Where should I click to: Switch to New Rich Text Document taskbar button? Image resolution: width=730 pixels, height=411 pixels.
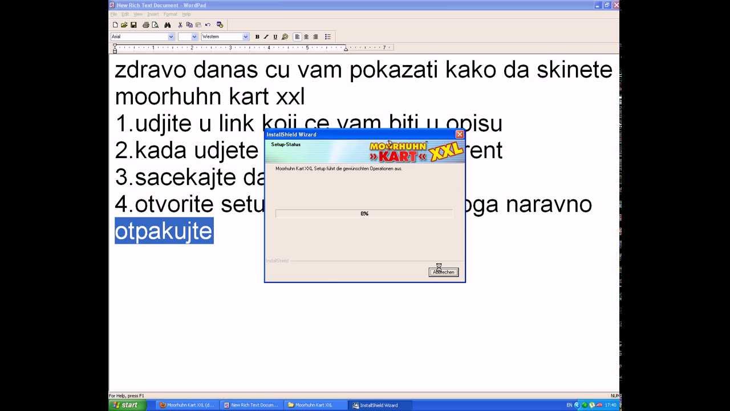pos(251,405)
